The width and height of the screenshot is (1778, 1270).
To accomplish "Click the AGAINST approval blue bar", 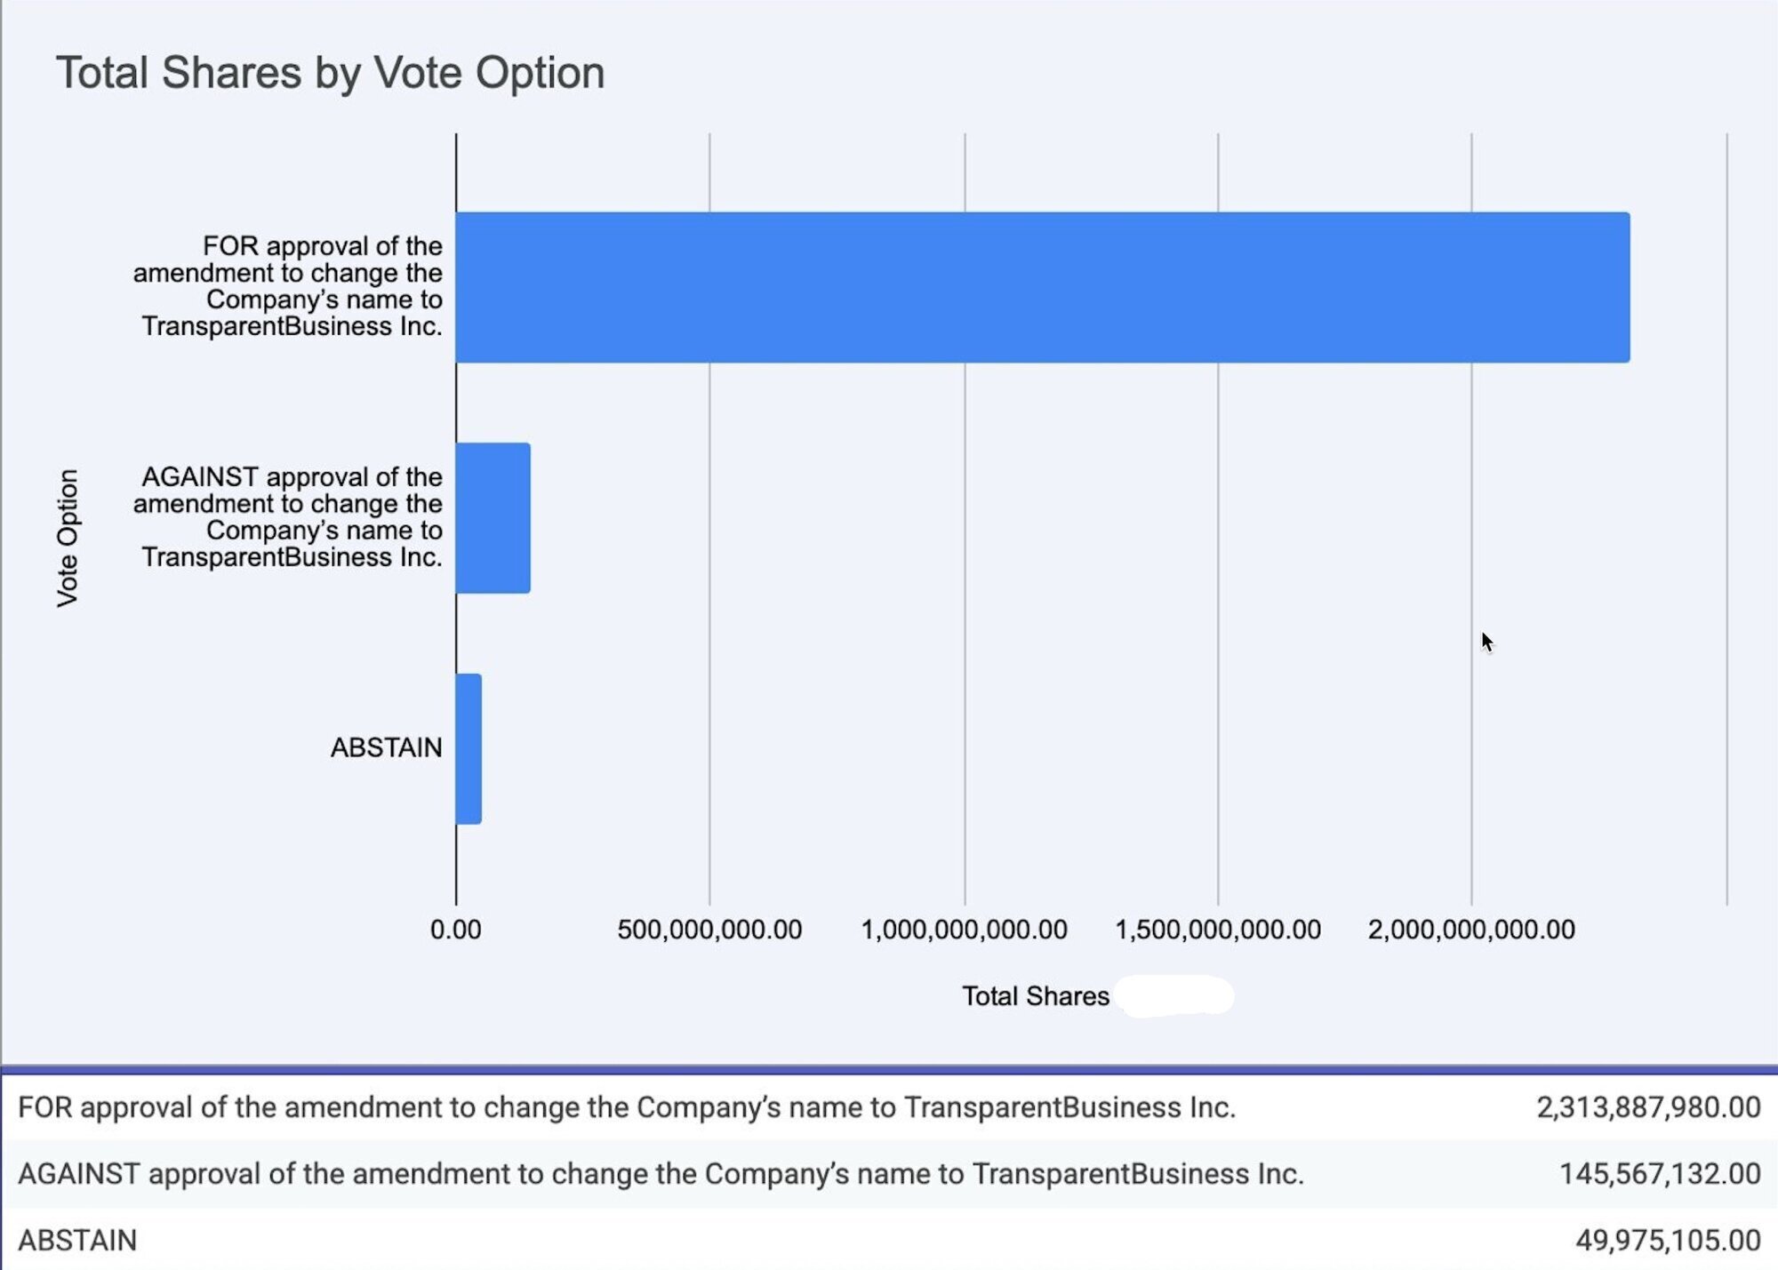I will point(493,518).
